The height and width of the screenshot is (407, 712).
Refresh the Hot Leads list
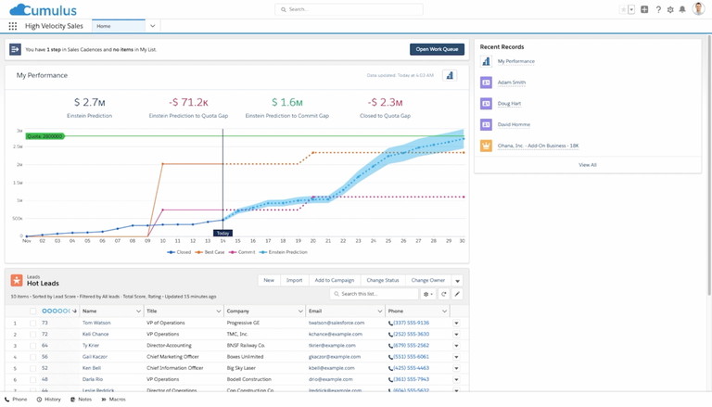[443, 294]
